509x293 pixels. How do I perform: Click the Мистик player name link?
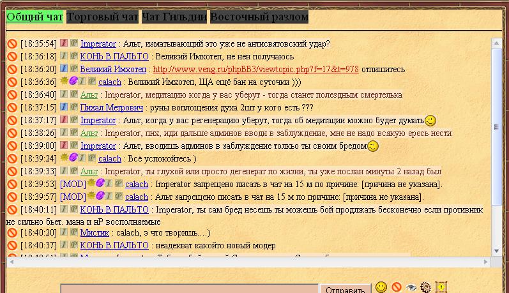pos(95,232)
